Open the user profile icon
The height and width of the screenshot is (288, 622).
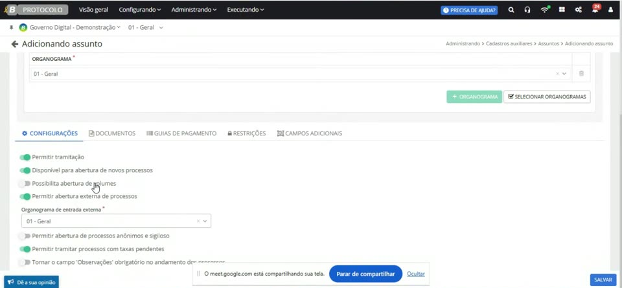pos(610,10)
